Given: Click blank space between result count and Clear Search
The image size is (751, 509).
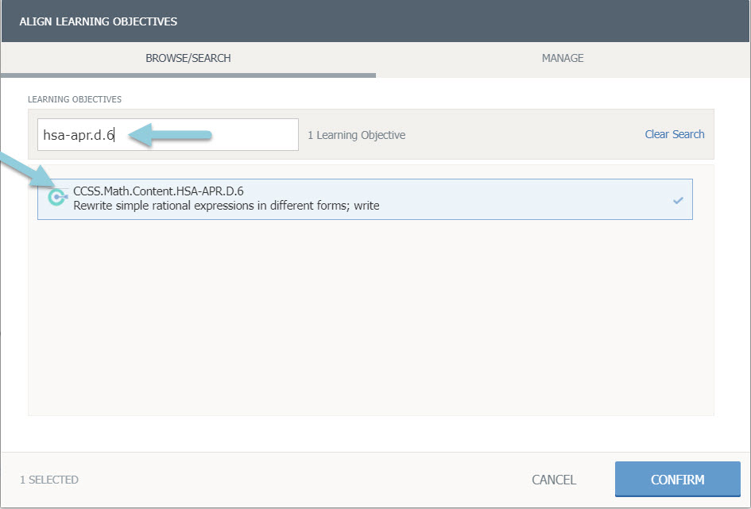Looking at the screenshot, I should point(525,135).
